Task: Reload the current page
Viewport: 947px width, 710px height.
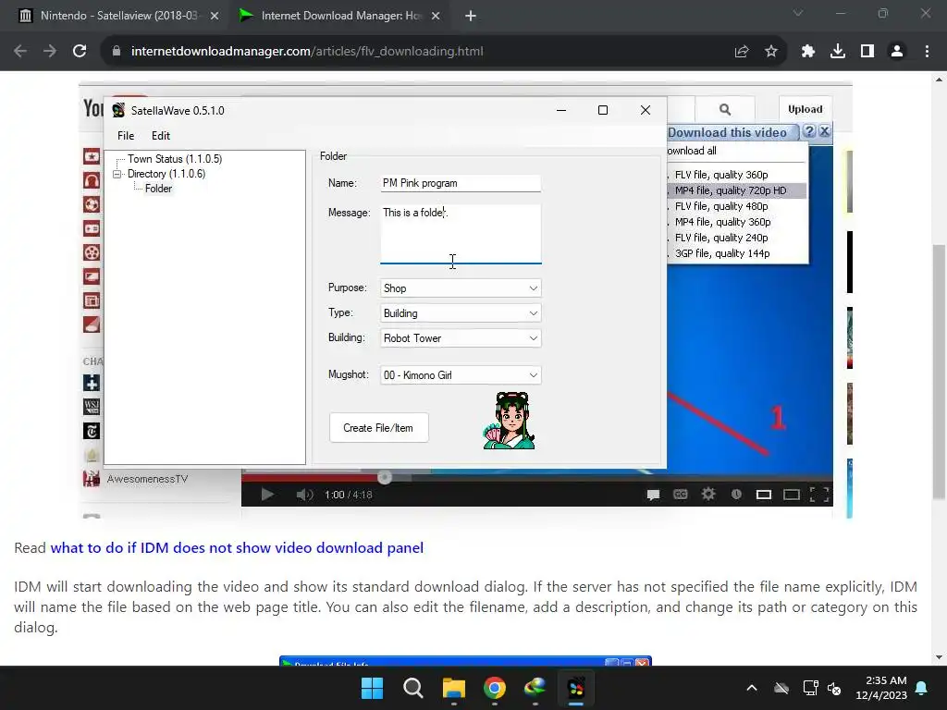Action: [x=80, y=52]
